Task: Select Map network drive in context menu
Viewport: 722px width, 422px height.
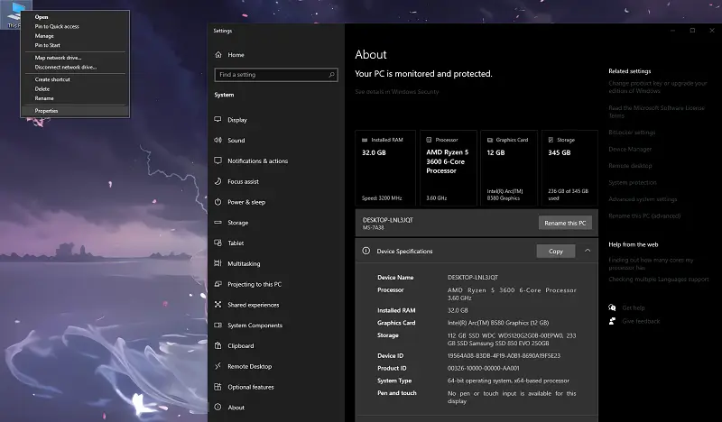Action: click(58, 58)
